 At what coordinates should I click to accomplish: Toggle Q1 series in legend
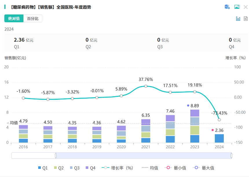point(43,168)
